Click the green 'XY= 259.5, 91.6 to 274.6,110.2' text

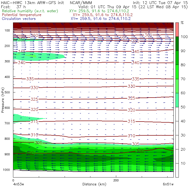point(99,11)
